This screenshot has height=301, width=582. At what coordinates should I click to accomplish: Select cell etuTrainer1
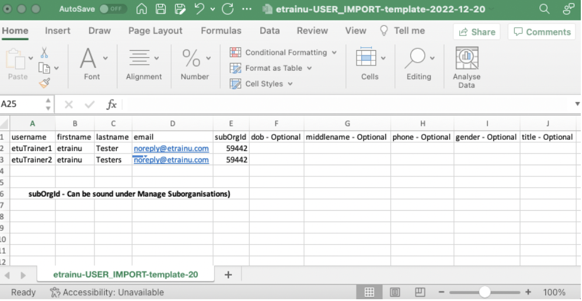(x=32, y=149)
